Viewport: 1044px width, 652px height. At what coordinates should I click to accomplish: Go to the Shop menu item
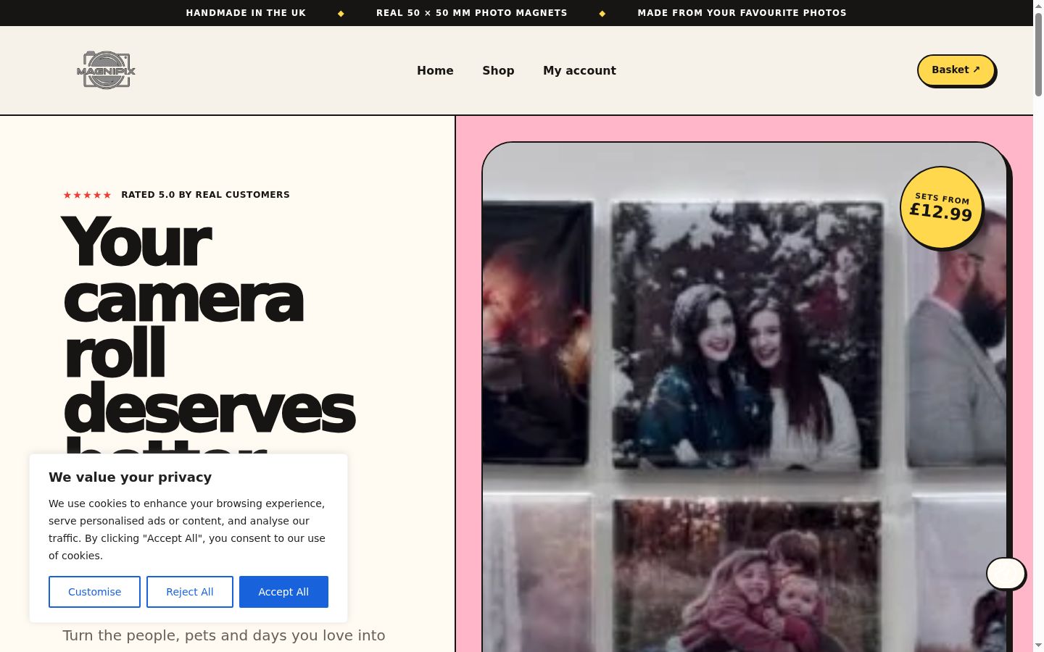(498, 70)
